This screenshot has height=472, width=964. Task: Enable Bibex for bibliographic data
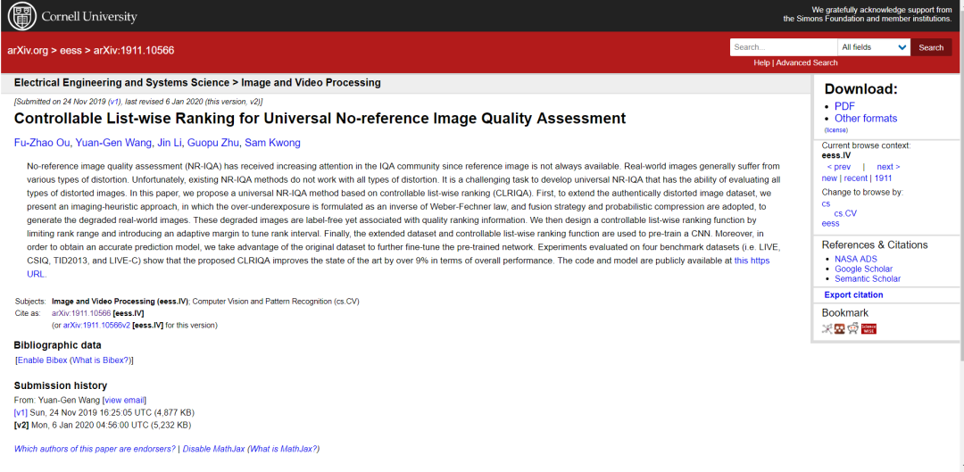pos(42,360)
